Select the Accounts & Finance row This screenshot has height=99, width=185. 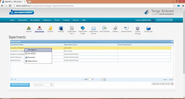[x=91, y=48]
